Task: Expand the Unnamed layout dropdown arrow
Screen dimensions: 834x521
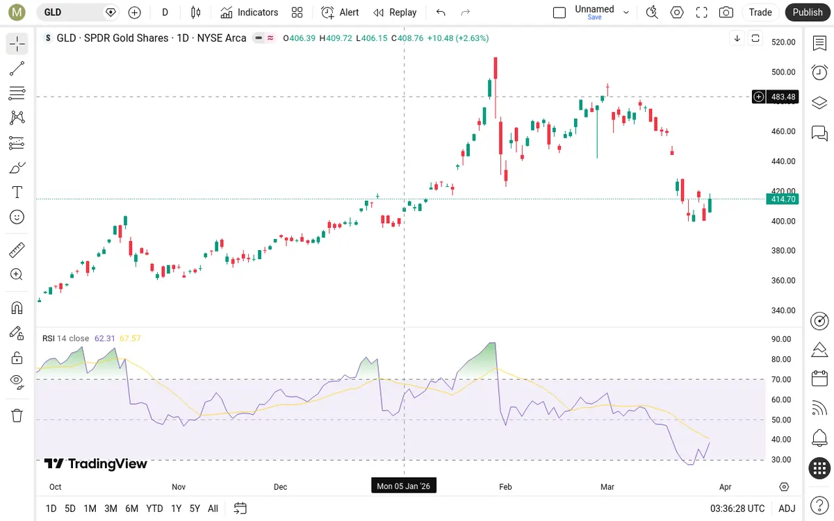Action: pyautogui.click(x=626, y=12)
